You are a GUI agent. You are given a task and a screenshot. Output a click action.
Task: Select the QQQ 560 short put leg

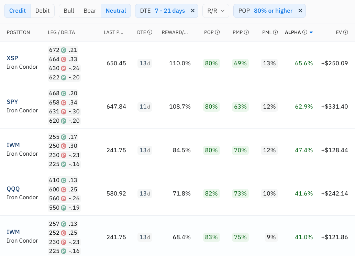click(x=64, y=199)
